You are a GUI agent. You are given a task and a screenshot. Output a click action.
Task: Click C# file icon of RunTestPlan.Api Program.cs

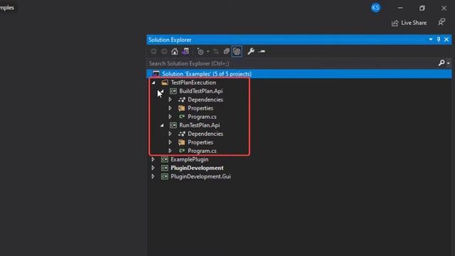click(182, 151)
